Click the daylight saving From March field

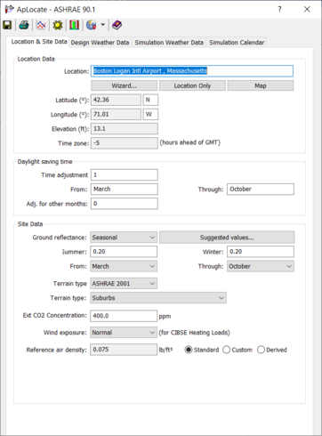(125, 190)
